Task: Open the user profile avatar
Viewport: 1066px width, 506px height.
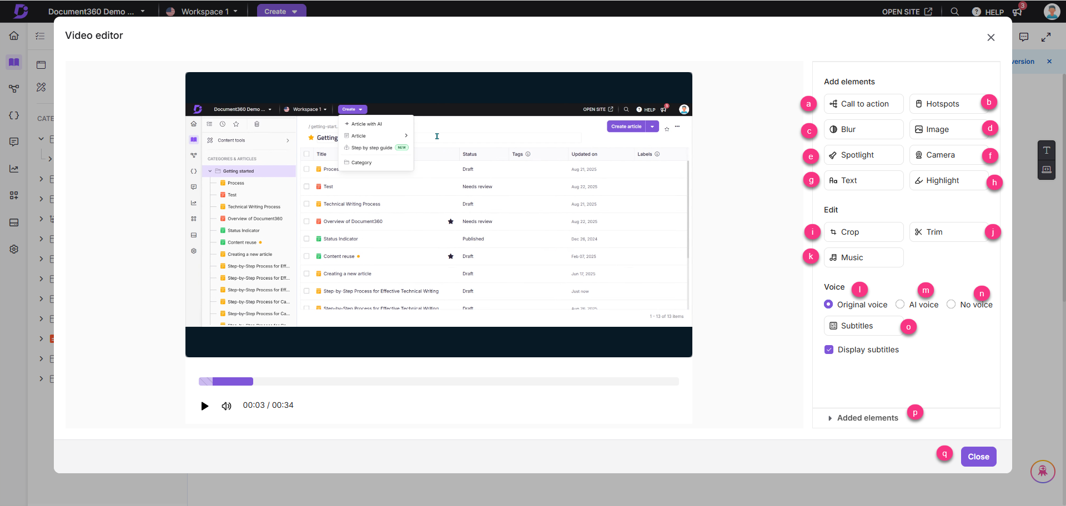Action: tap(1052, 11)
